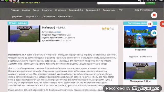Open the Без интернета section

tap(65, 16)
